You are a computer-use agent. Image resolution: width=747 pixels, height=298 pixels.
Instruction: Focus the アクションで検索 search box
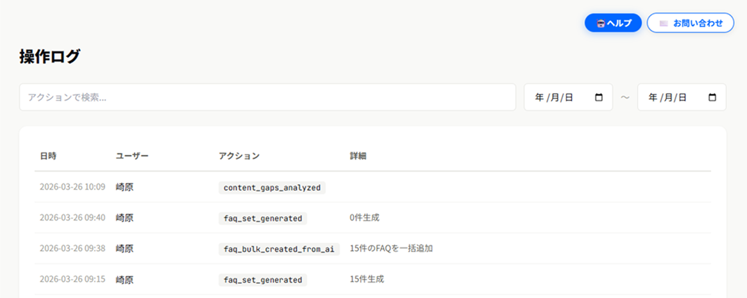[x=267, y=97]
